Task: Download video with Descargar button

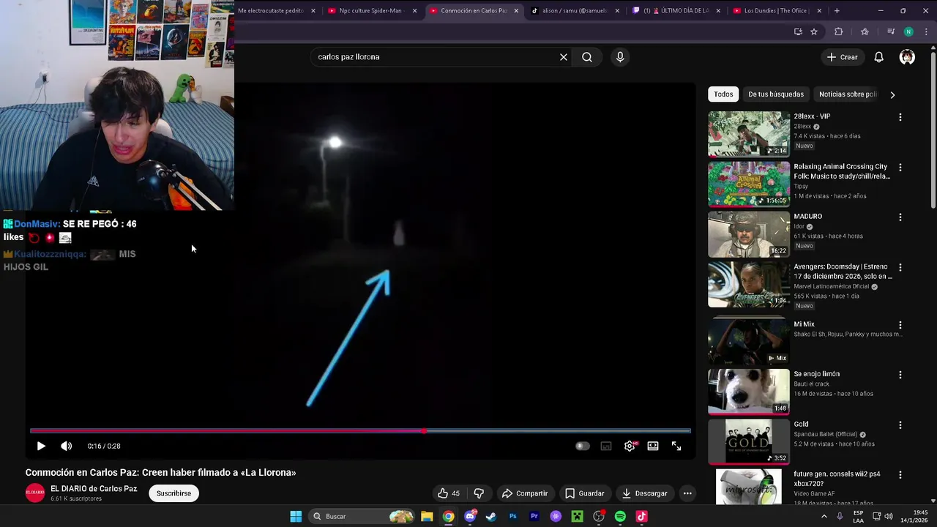Action: pyautogui.click(x=644, y=493)
